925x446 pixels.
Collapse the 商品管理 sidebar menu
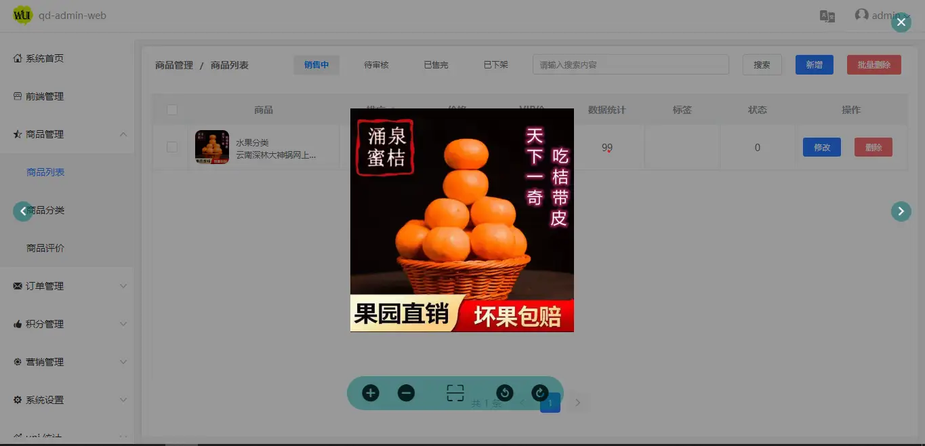[x=66, y=134]
